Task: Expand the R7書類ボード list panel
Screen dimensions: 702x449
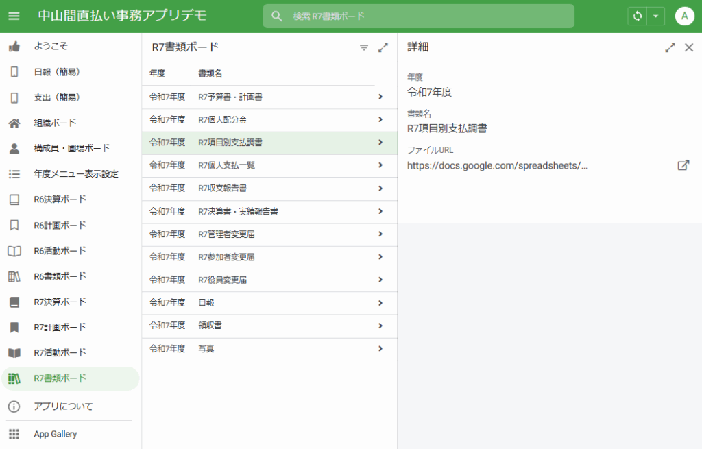Action: (x=383, y=47)
